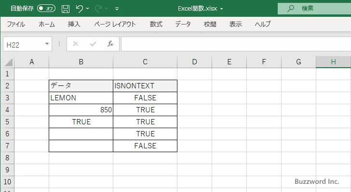Select cell C4 showing TRUE
351x192 pixels.
coord(145,110)
